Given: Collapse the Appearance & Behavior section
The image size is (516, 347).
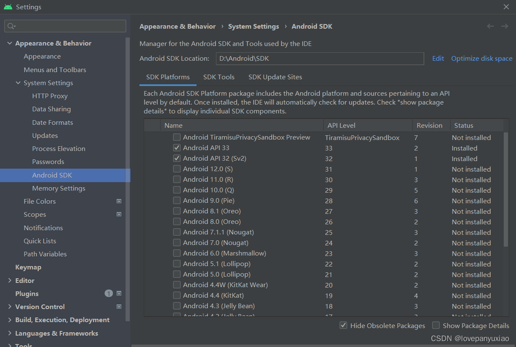Looking at the screenshot, I should (x=10, y=43).
